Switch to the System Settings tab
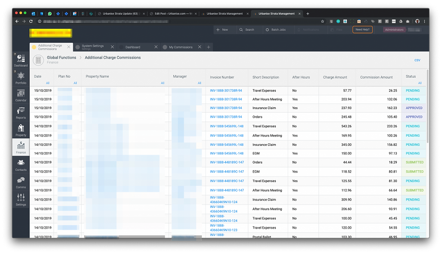This screenshot has height=254, width=441. [93, 47]
